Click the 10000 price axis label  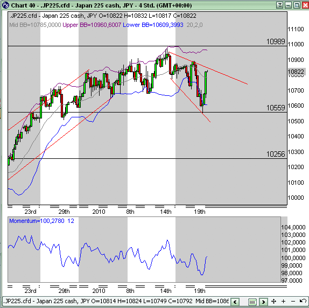click(x=296, y=198)
